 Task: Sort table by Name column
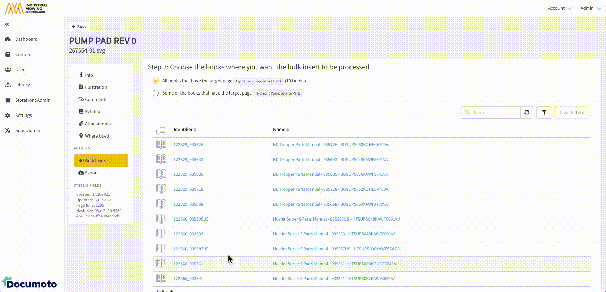[281, 130]
